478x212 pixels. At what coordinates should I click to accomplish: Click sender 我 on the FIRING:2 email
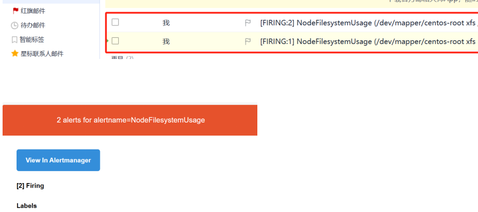tap(166, 23)
